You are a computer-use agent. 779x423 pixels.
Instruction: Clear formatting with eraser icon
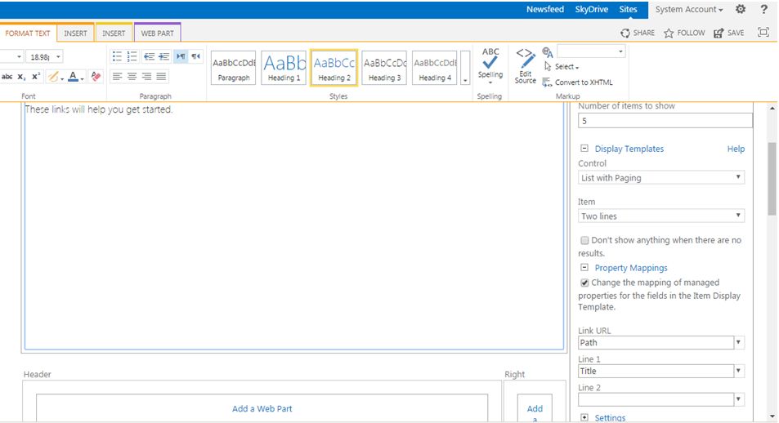96,77
